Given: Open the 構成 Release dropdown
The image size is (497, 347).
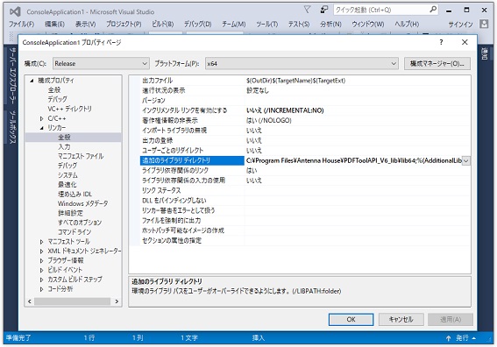Looking at the screenshot, I should [x=101, y=64].
